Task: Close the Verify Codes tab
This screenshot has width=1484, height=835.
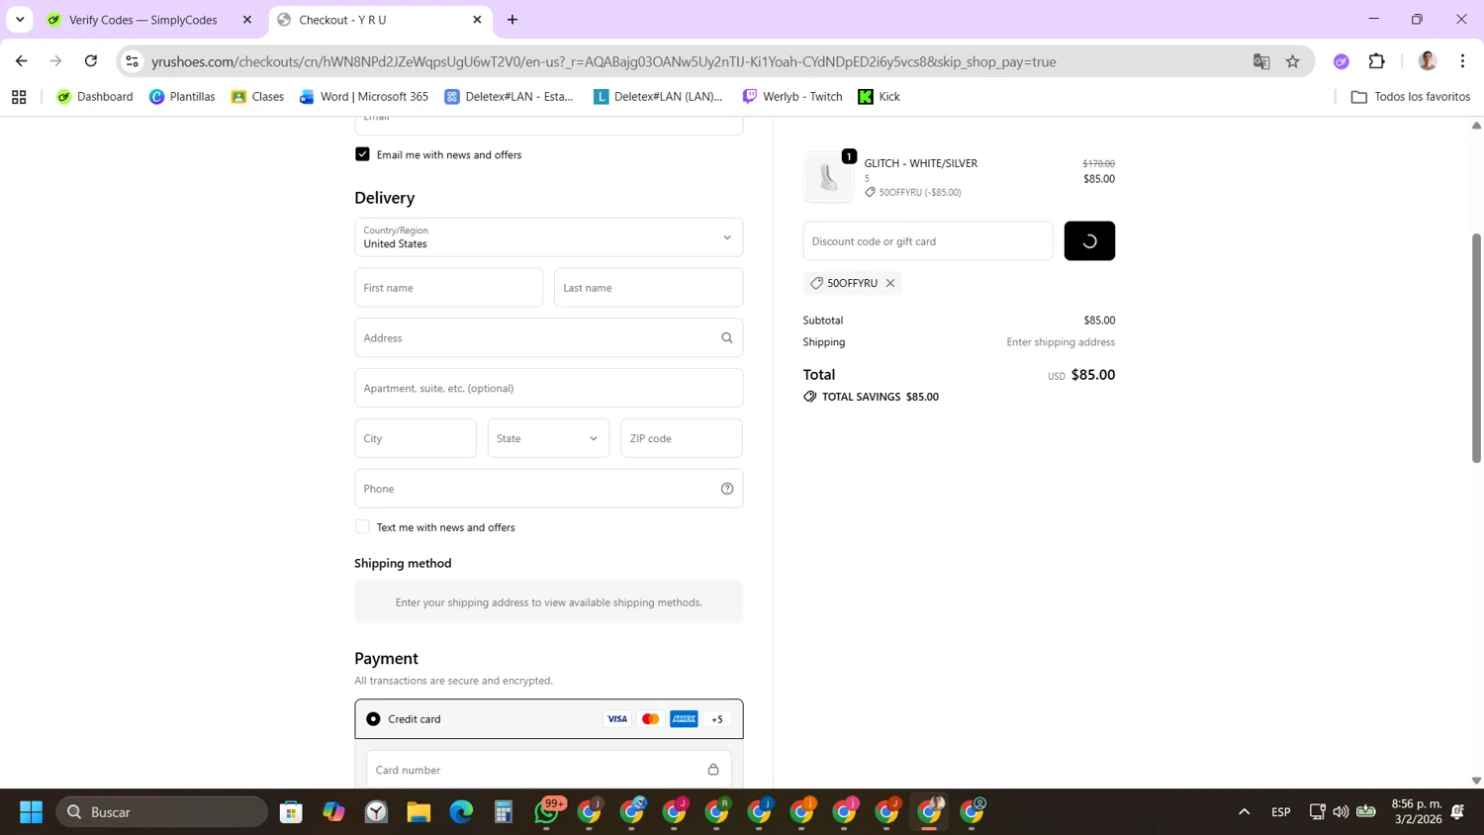Action: pos(247,20)
